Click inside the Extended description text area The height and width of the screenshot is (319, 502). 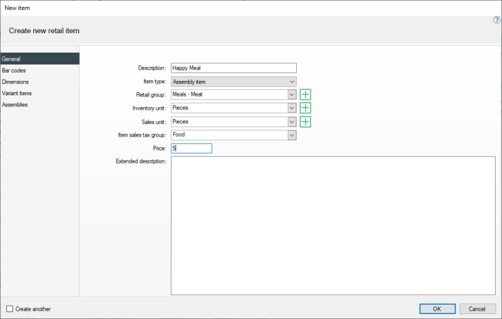click(333, 226)
